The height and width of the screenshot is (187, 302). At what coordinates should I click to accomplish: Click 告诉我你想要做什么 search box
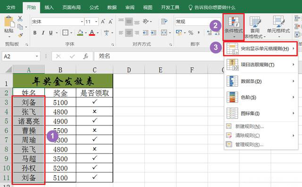212,8
